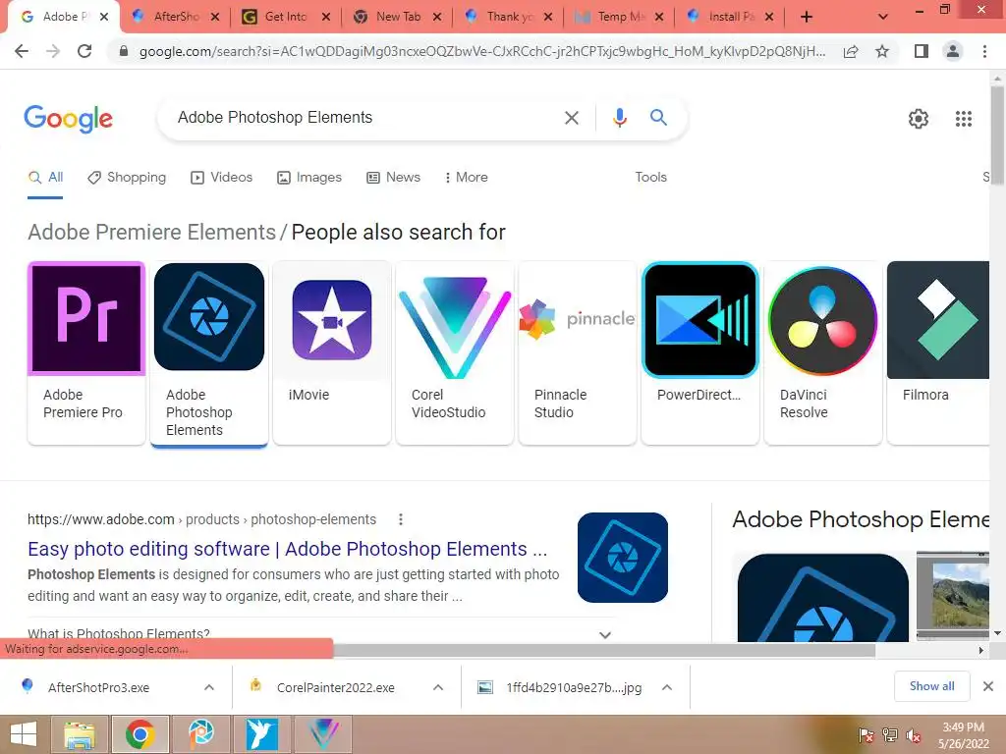Click the horizontal page scrollbar
1006x754 pixels.
(x=604, y=650)
